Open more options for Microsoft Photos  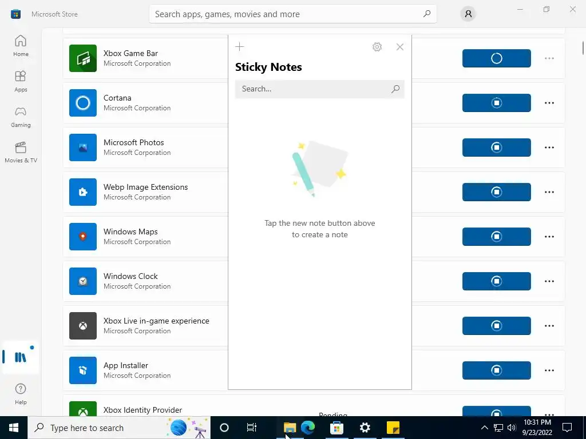[x=549, y=147]
